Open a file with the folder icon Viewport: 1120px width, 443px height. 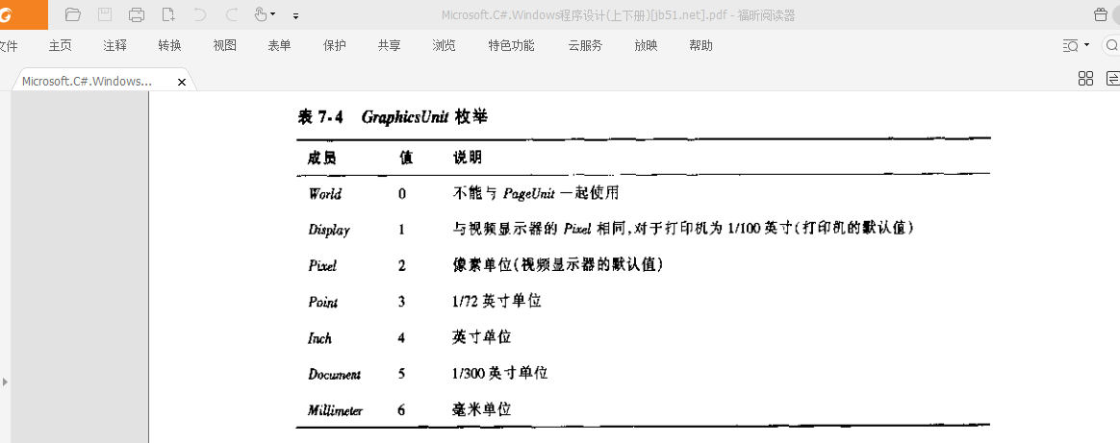click(x=72, y=14)
